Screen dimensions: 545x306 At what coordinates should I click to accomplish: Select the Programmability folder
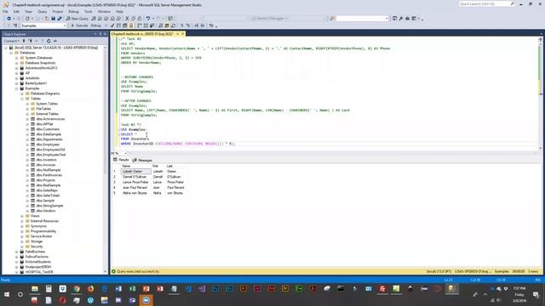pyautogui.click(x=43, y=231)
